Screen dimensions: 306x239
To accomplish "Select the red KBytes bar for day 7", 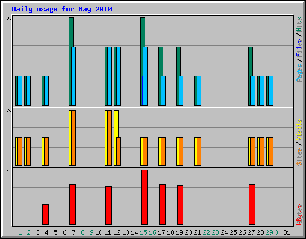I will click(x=72, y=204).
